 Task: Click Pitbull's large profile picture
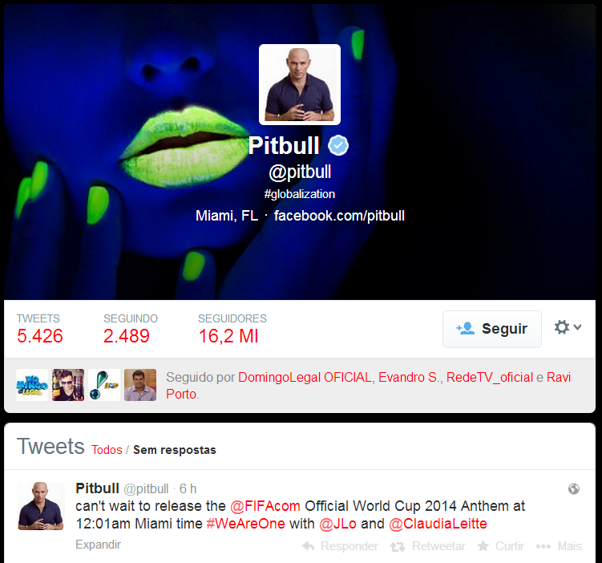coord(300,84)
